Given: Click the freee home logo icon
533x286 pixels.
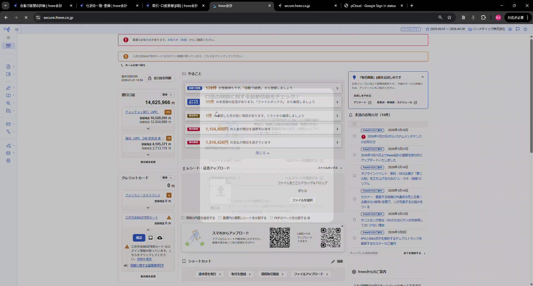Looking at the screenshot, I should (7, 29).
